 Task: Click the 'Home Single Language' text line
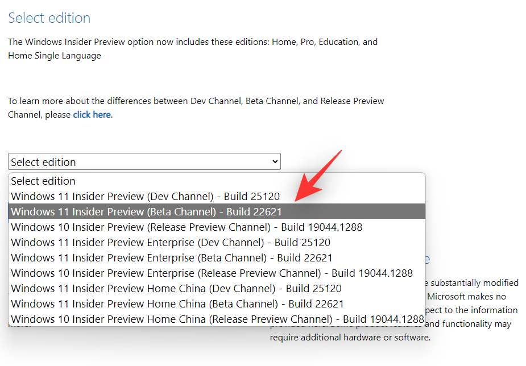tap(55, 56)
